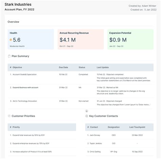Click the Designation column header

click(x=114, y=127)
